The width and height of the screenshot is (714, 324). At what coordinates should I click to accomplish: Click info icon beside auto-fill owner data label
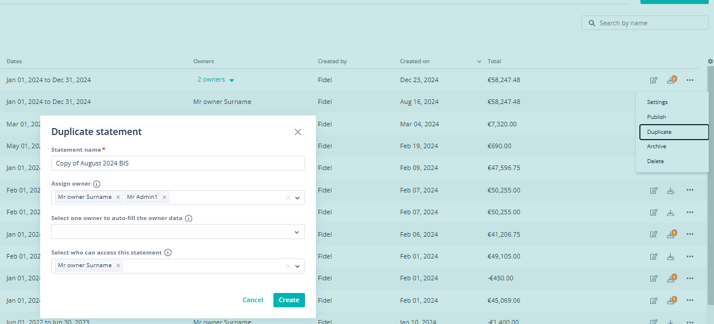pyautogui.click(x=188, y=218)
